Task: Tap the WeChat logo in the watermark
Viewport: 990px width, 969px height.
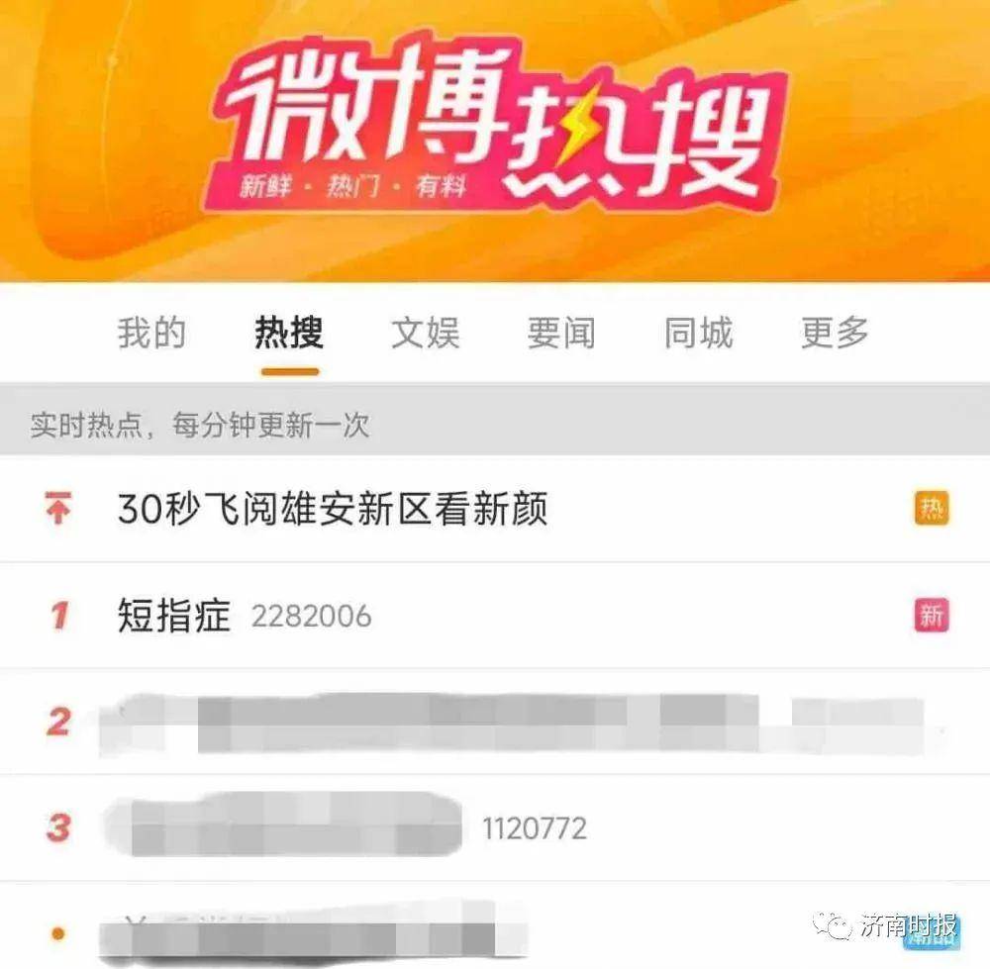Action: 832,926
